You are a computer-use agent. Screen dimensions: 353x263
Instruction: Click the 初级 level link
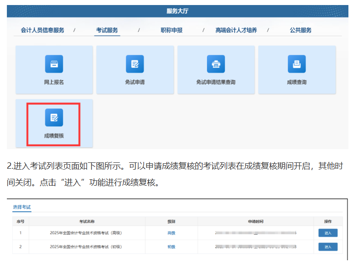pyautogui.click(x=171, y=247)
